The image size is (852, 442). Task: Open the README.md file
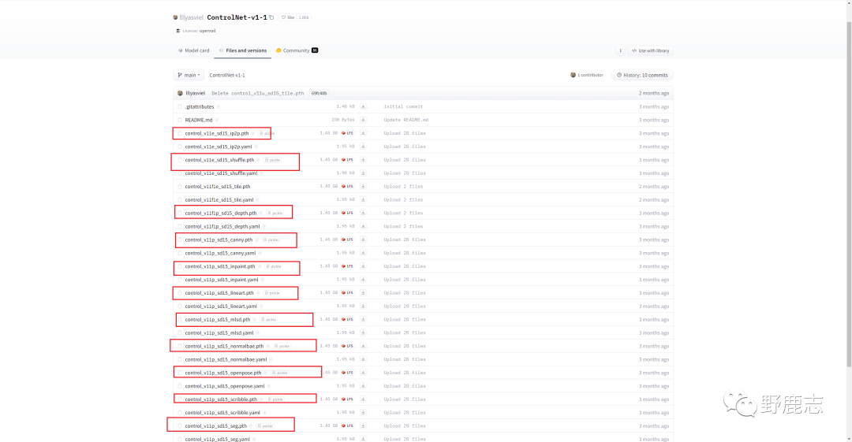[x=198, y=120]
